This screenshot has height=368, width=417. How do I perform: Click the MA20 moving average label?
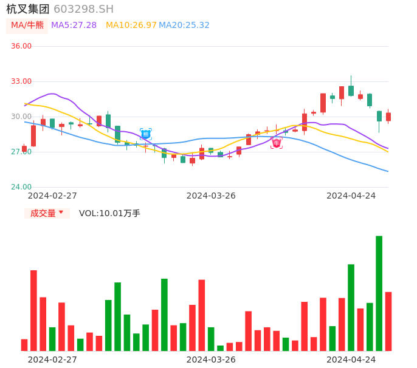click(x=184, y=26)
